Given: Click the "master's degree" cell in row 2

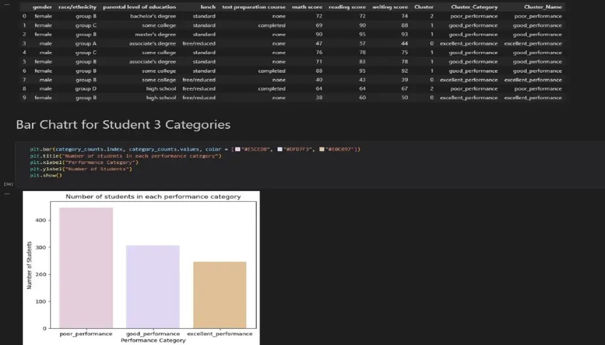Looking at the screenshot, I should click(155, 34).
